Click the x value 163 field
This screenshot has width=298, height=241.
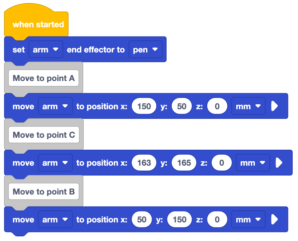tap(144, 163)
